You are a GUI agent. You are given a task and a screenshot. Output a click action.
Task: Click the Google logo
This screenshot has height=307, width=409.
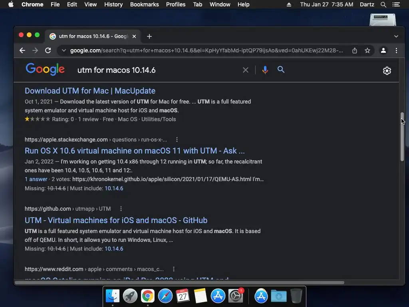coord(45,69)
